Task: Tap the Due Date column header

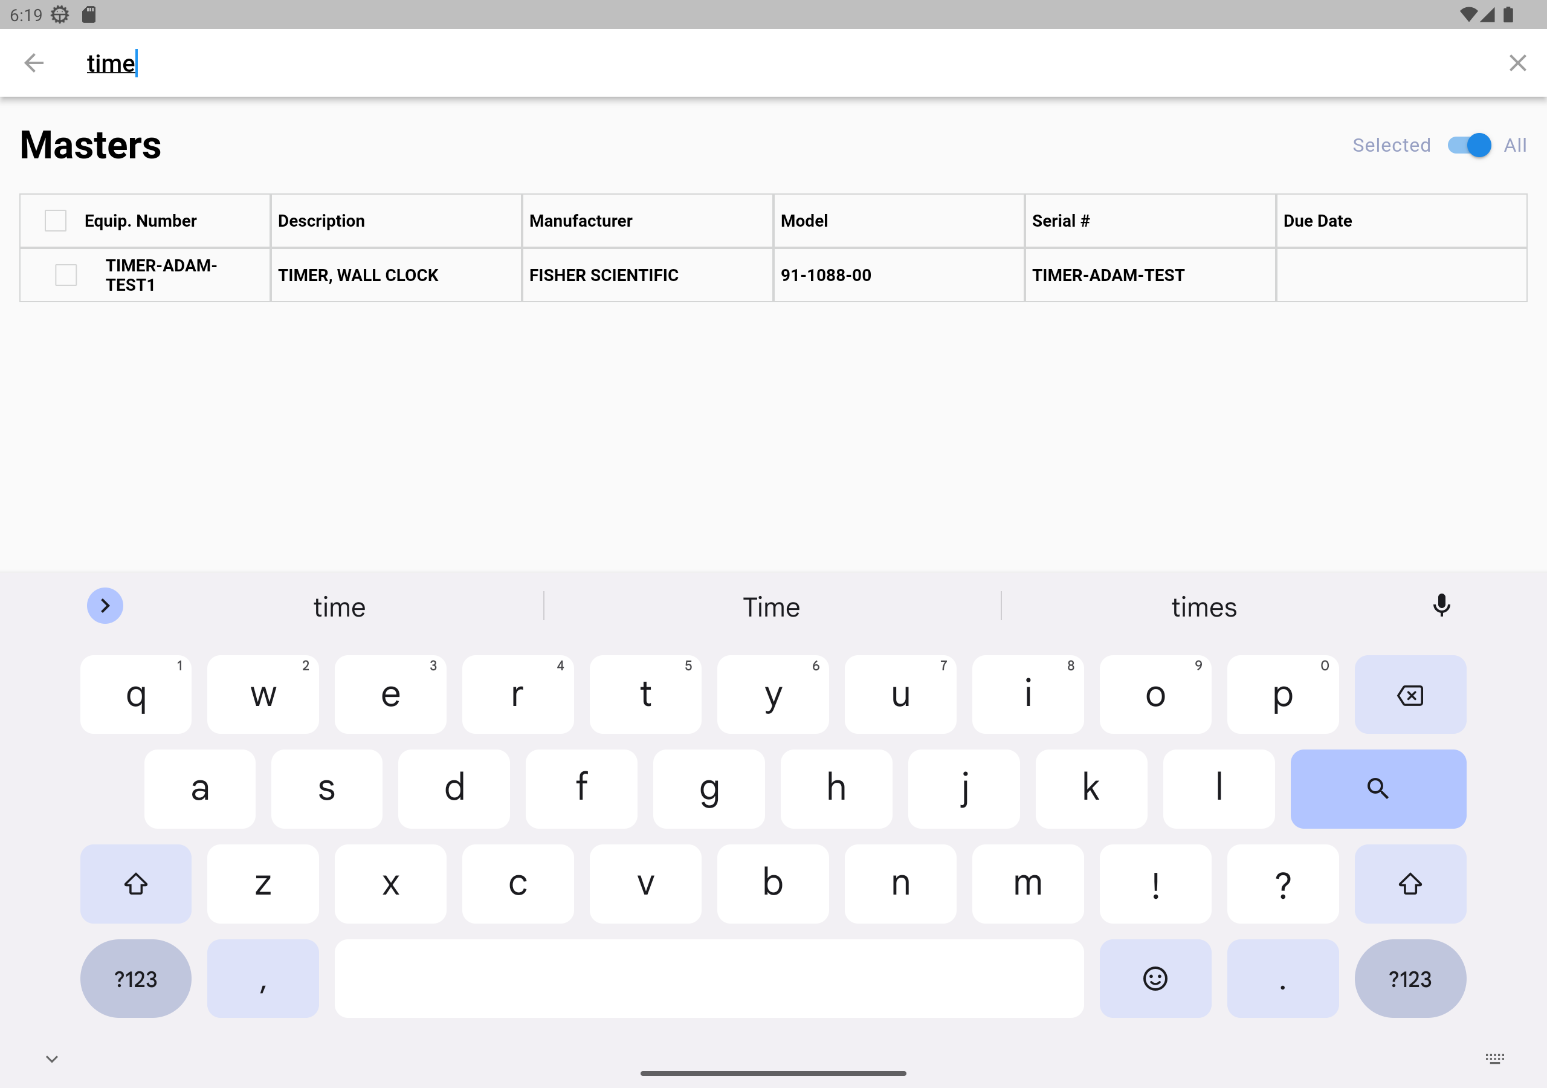Action: [1317, 221]
